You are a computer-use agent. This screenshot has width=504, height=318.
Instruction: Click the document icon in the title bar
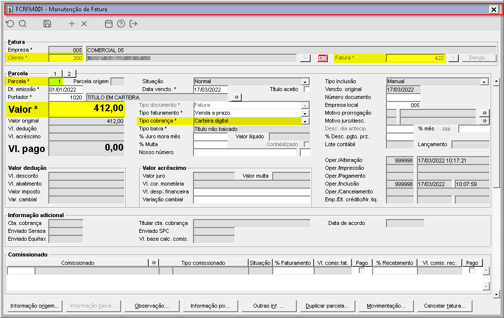point(10,9)
